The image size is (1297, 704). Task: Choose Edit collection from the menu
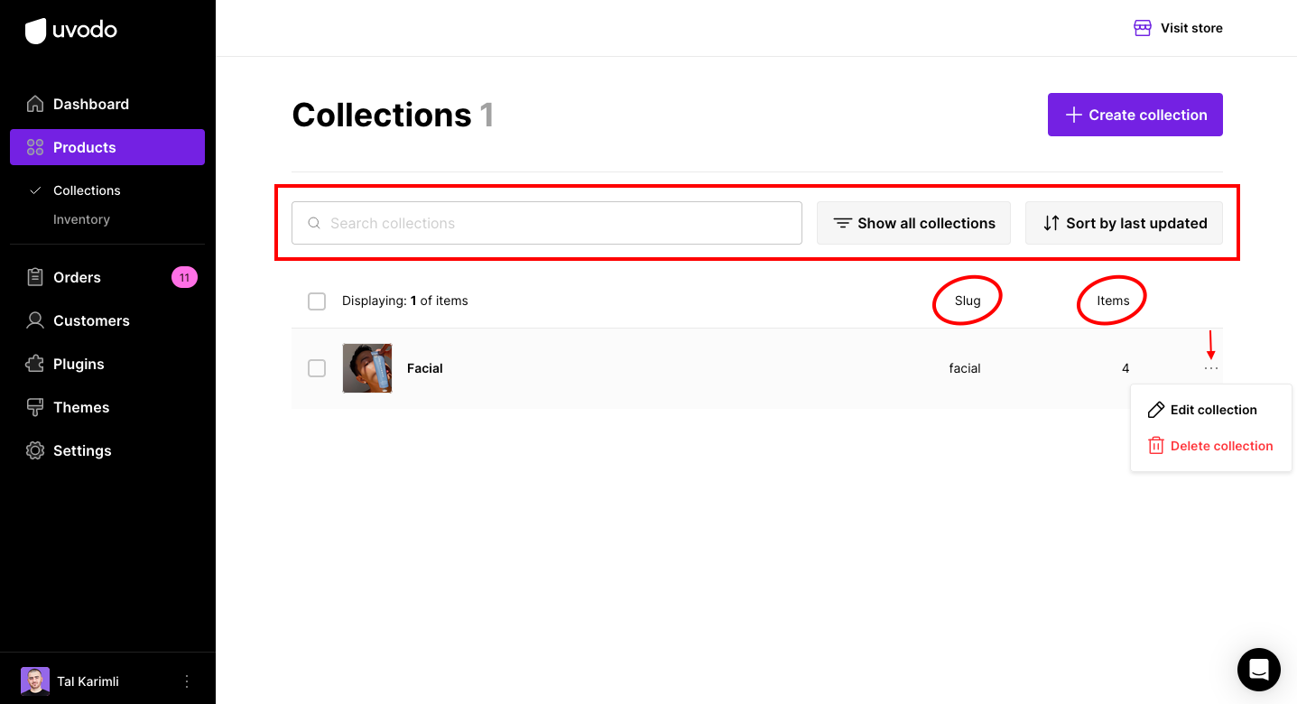[x=1212, y=410]
